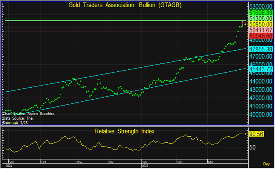Click the Mar label on the date axis
Screen dimensions: 275x169
click(x=210, y=162)
